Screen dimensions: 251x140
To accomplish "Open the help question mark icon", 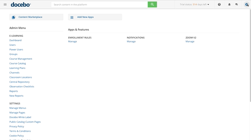I will [x=219, y=4].
